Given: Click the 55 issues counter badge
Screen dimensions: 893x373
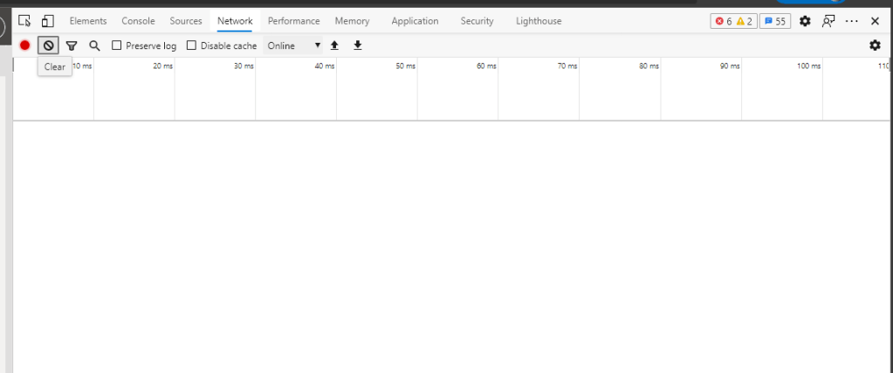Looking at the screenshot, I should coord(775,21).
